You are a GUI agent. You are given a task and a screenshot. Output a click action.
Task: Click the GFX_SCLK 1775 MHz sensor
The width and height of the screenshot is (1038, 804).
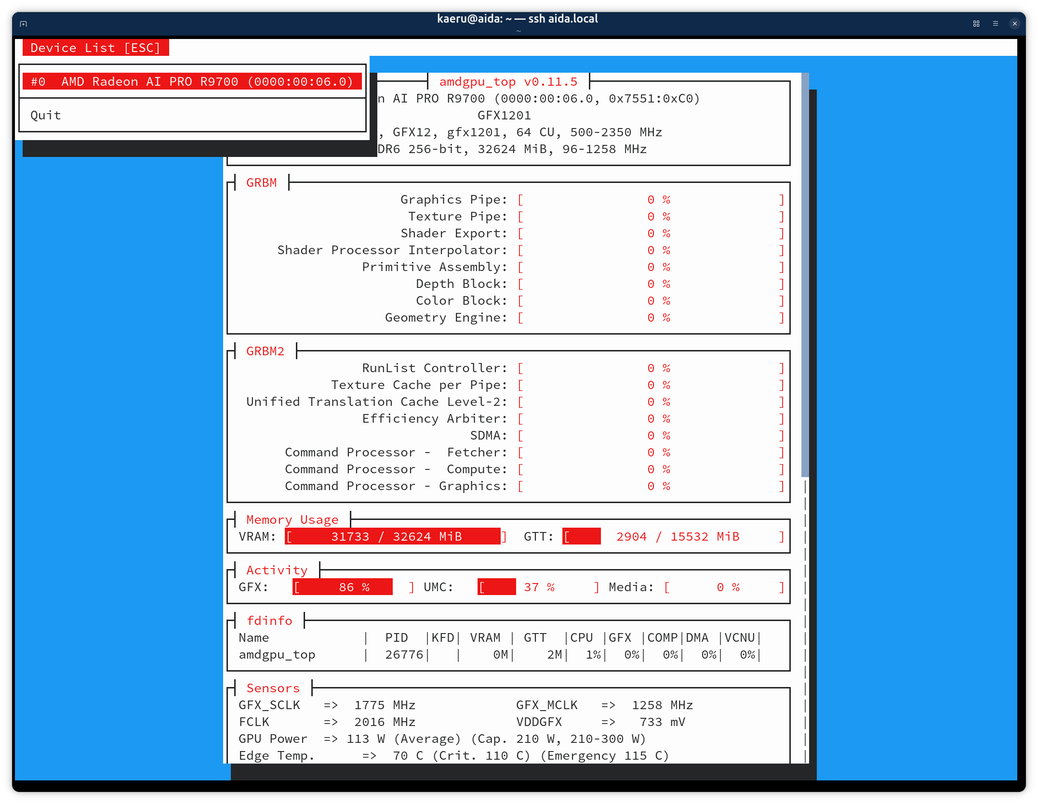tap(327, 705)
